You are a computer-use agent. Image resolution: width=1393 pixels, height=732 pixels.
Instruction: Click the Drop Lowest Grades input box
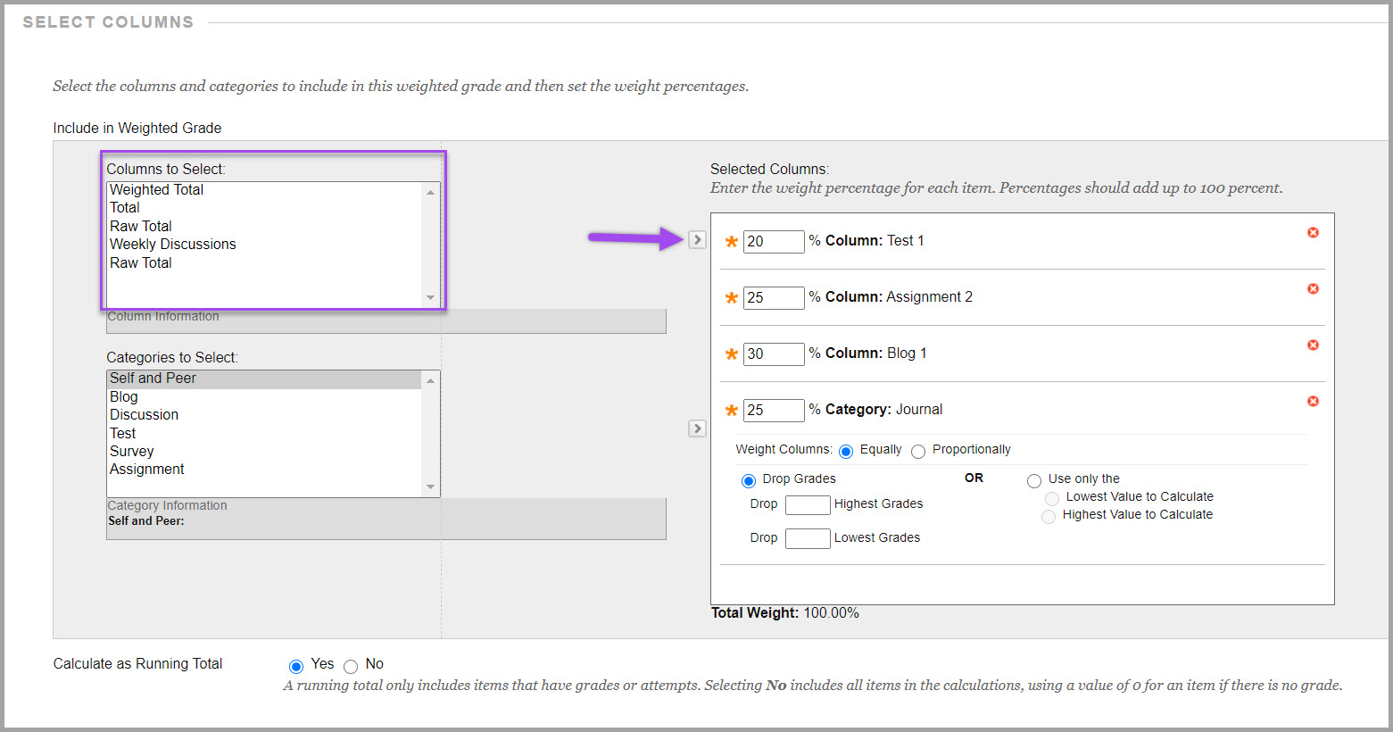click(x=808, y=538)
